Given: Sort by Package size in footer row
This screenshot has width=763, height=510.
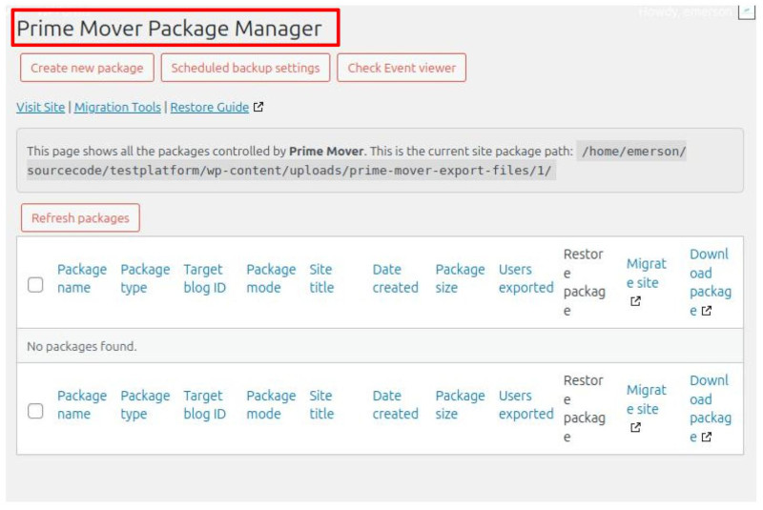Looking at the screenshot, I should click(x=460, y=404).
